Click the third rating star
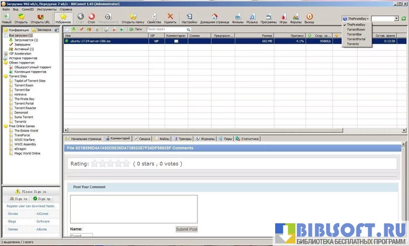 point(110,164)
